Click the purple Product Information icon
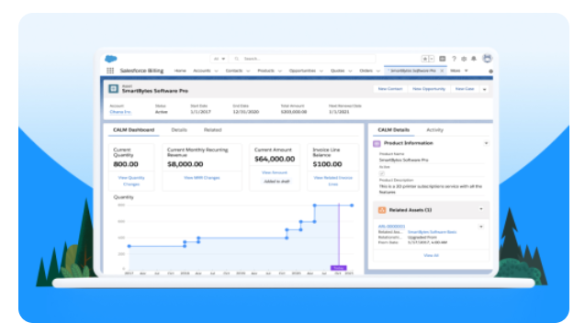 [x=377, y=143]
